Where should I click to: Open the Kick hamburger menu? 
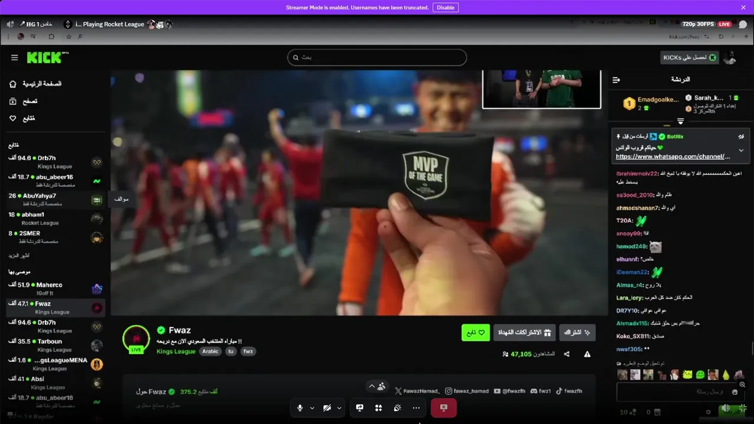click(x=15, y=58)
